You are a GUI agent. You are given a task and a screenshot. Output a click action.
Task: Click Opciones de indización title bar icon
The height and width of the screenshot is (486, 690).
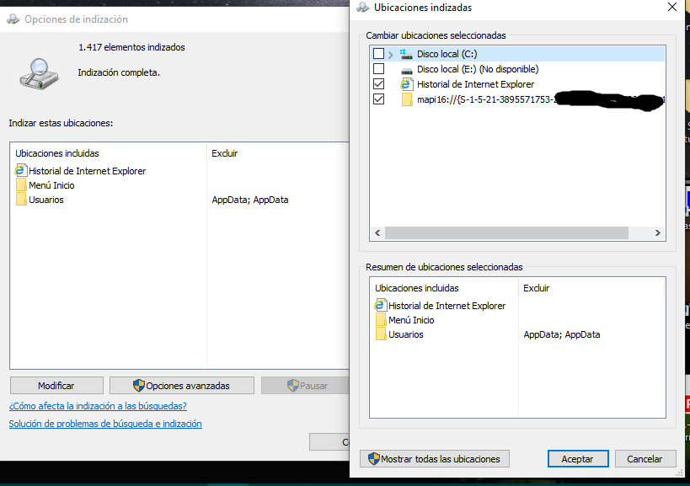click(13, 19)
